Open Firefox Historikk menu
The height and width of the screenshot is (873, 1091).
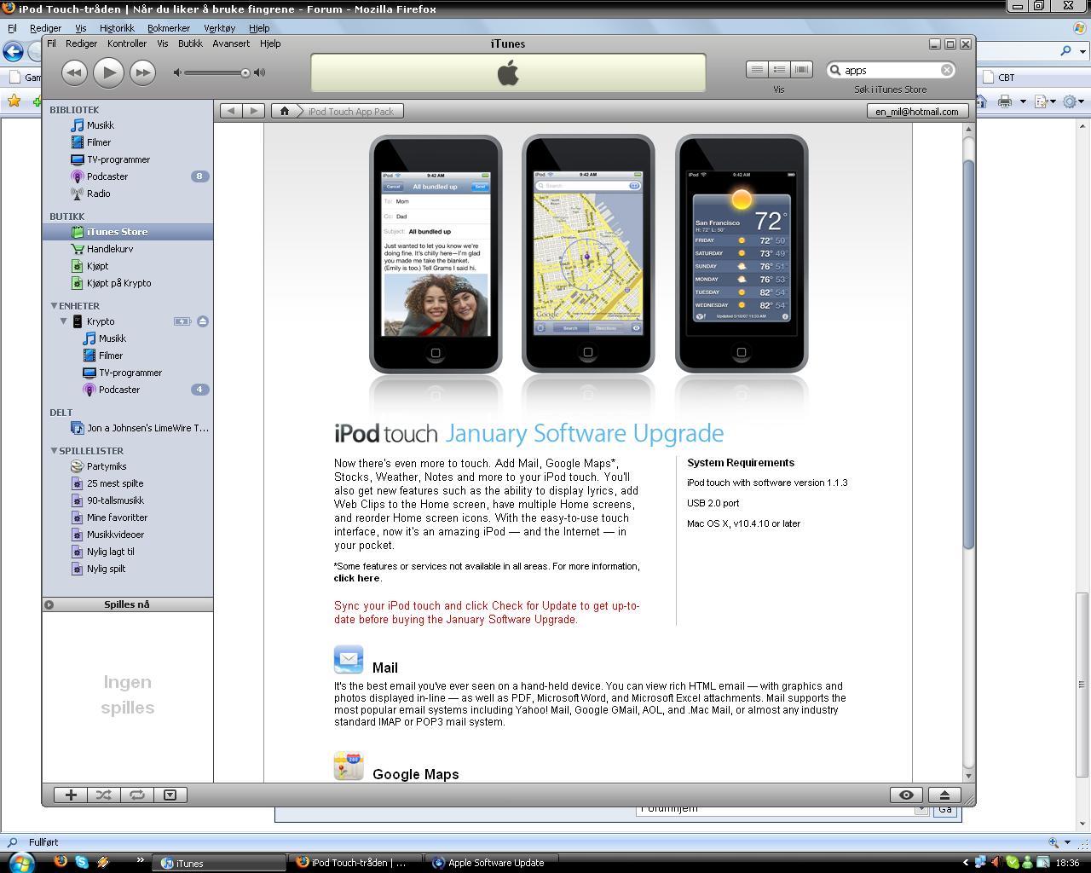tap(117, 28)
